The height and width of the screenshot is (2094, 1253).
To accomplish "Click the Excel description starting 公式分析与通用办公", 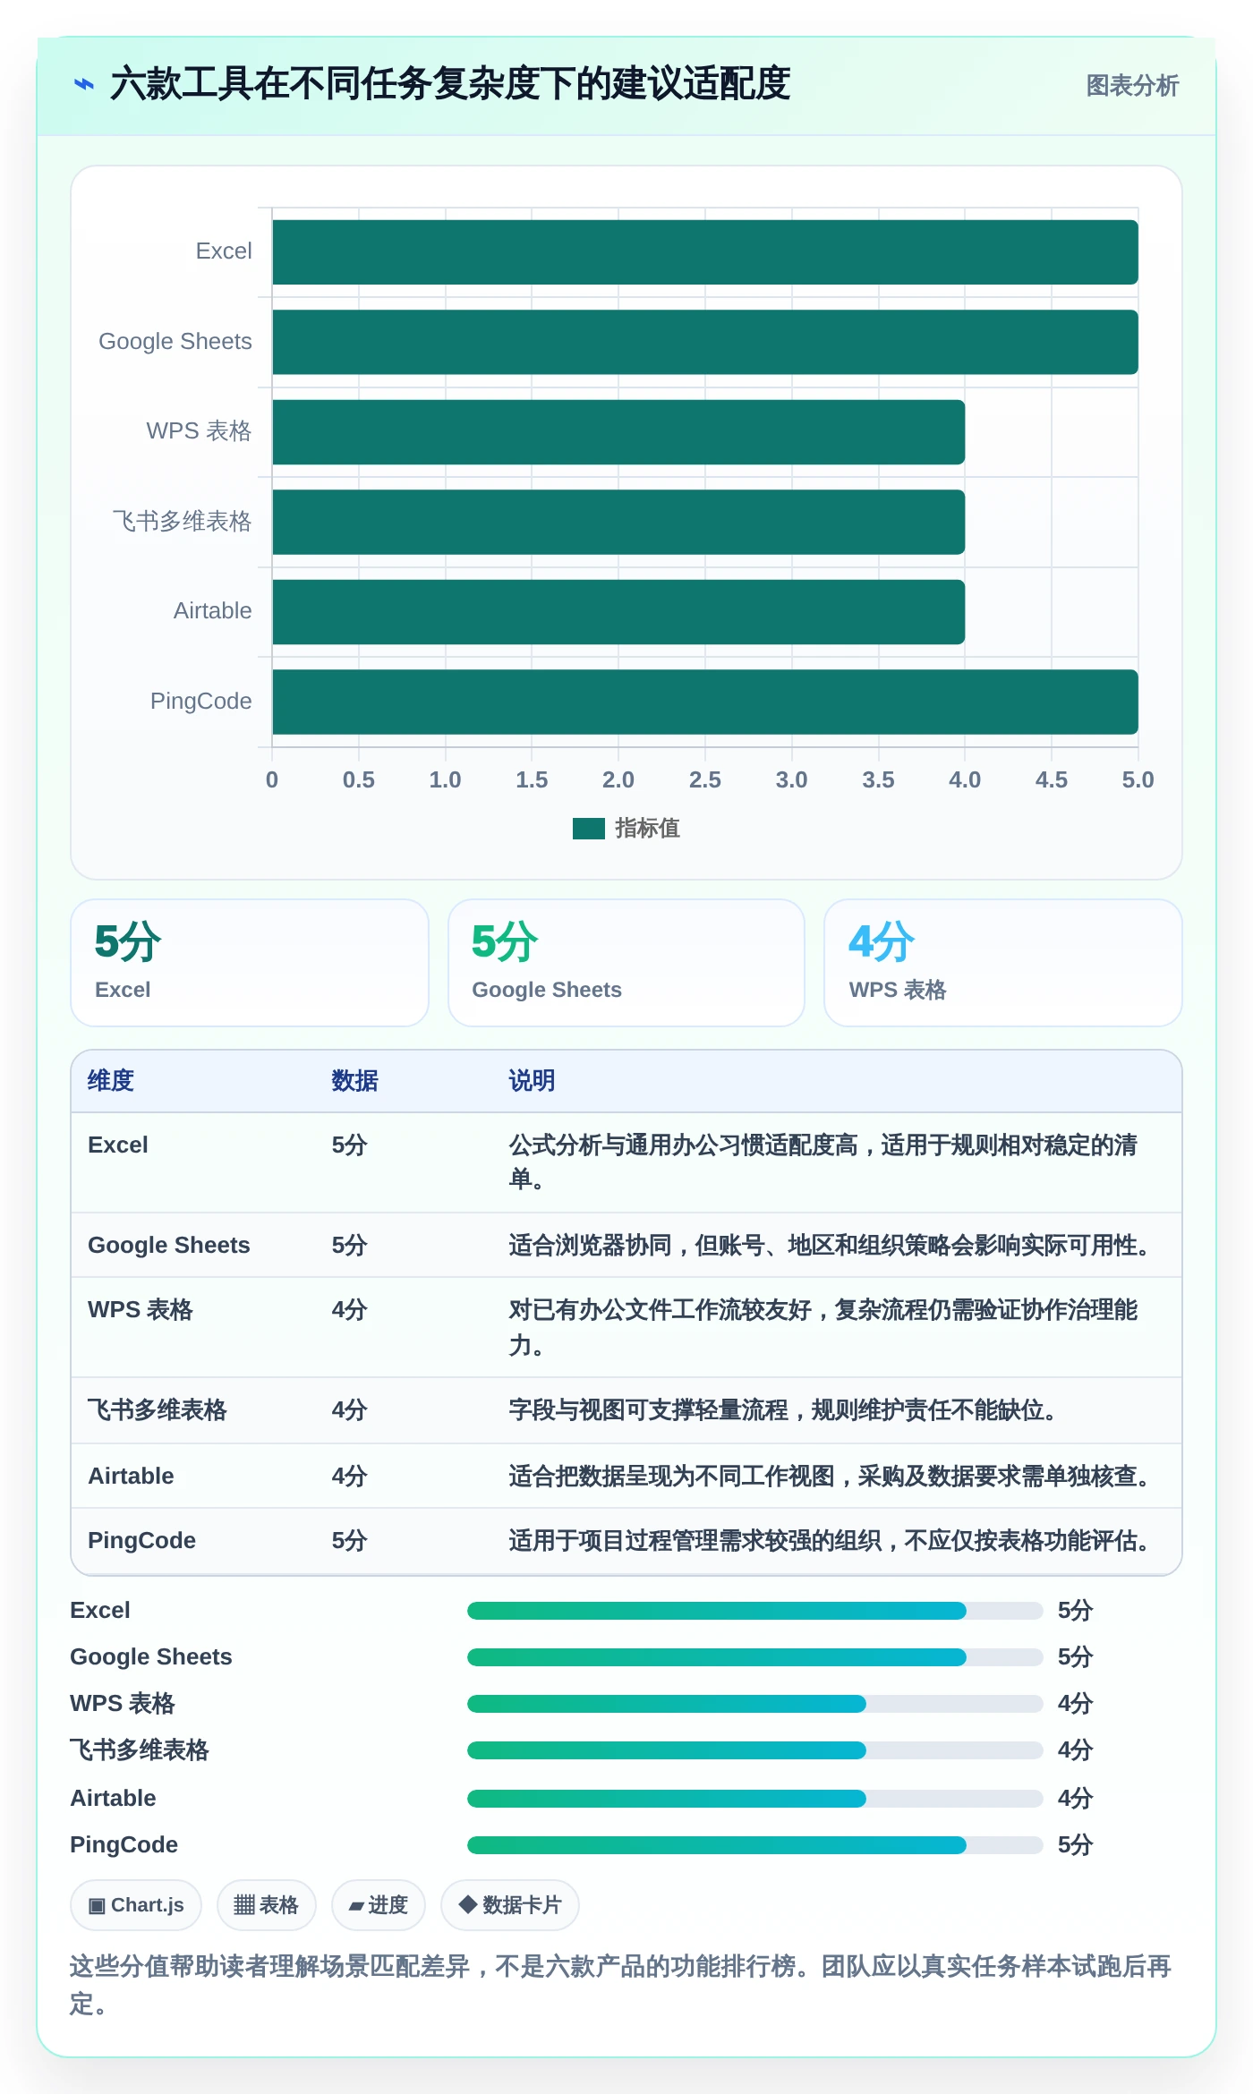I will click(x=823, y=1162).
